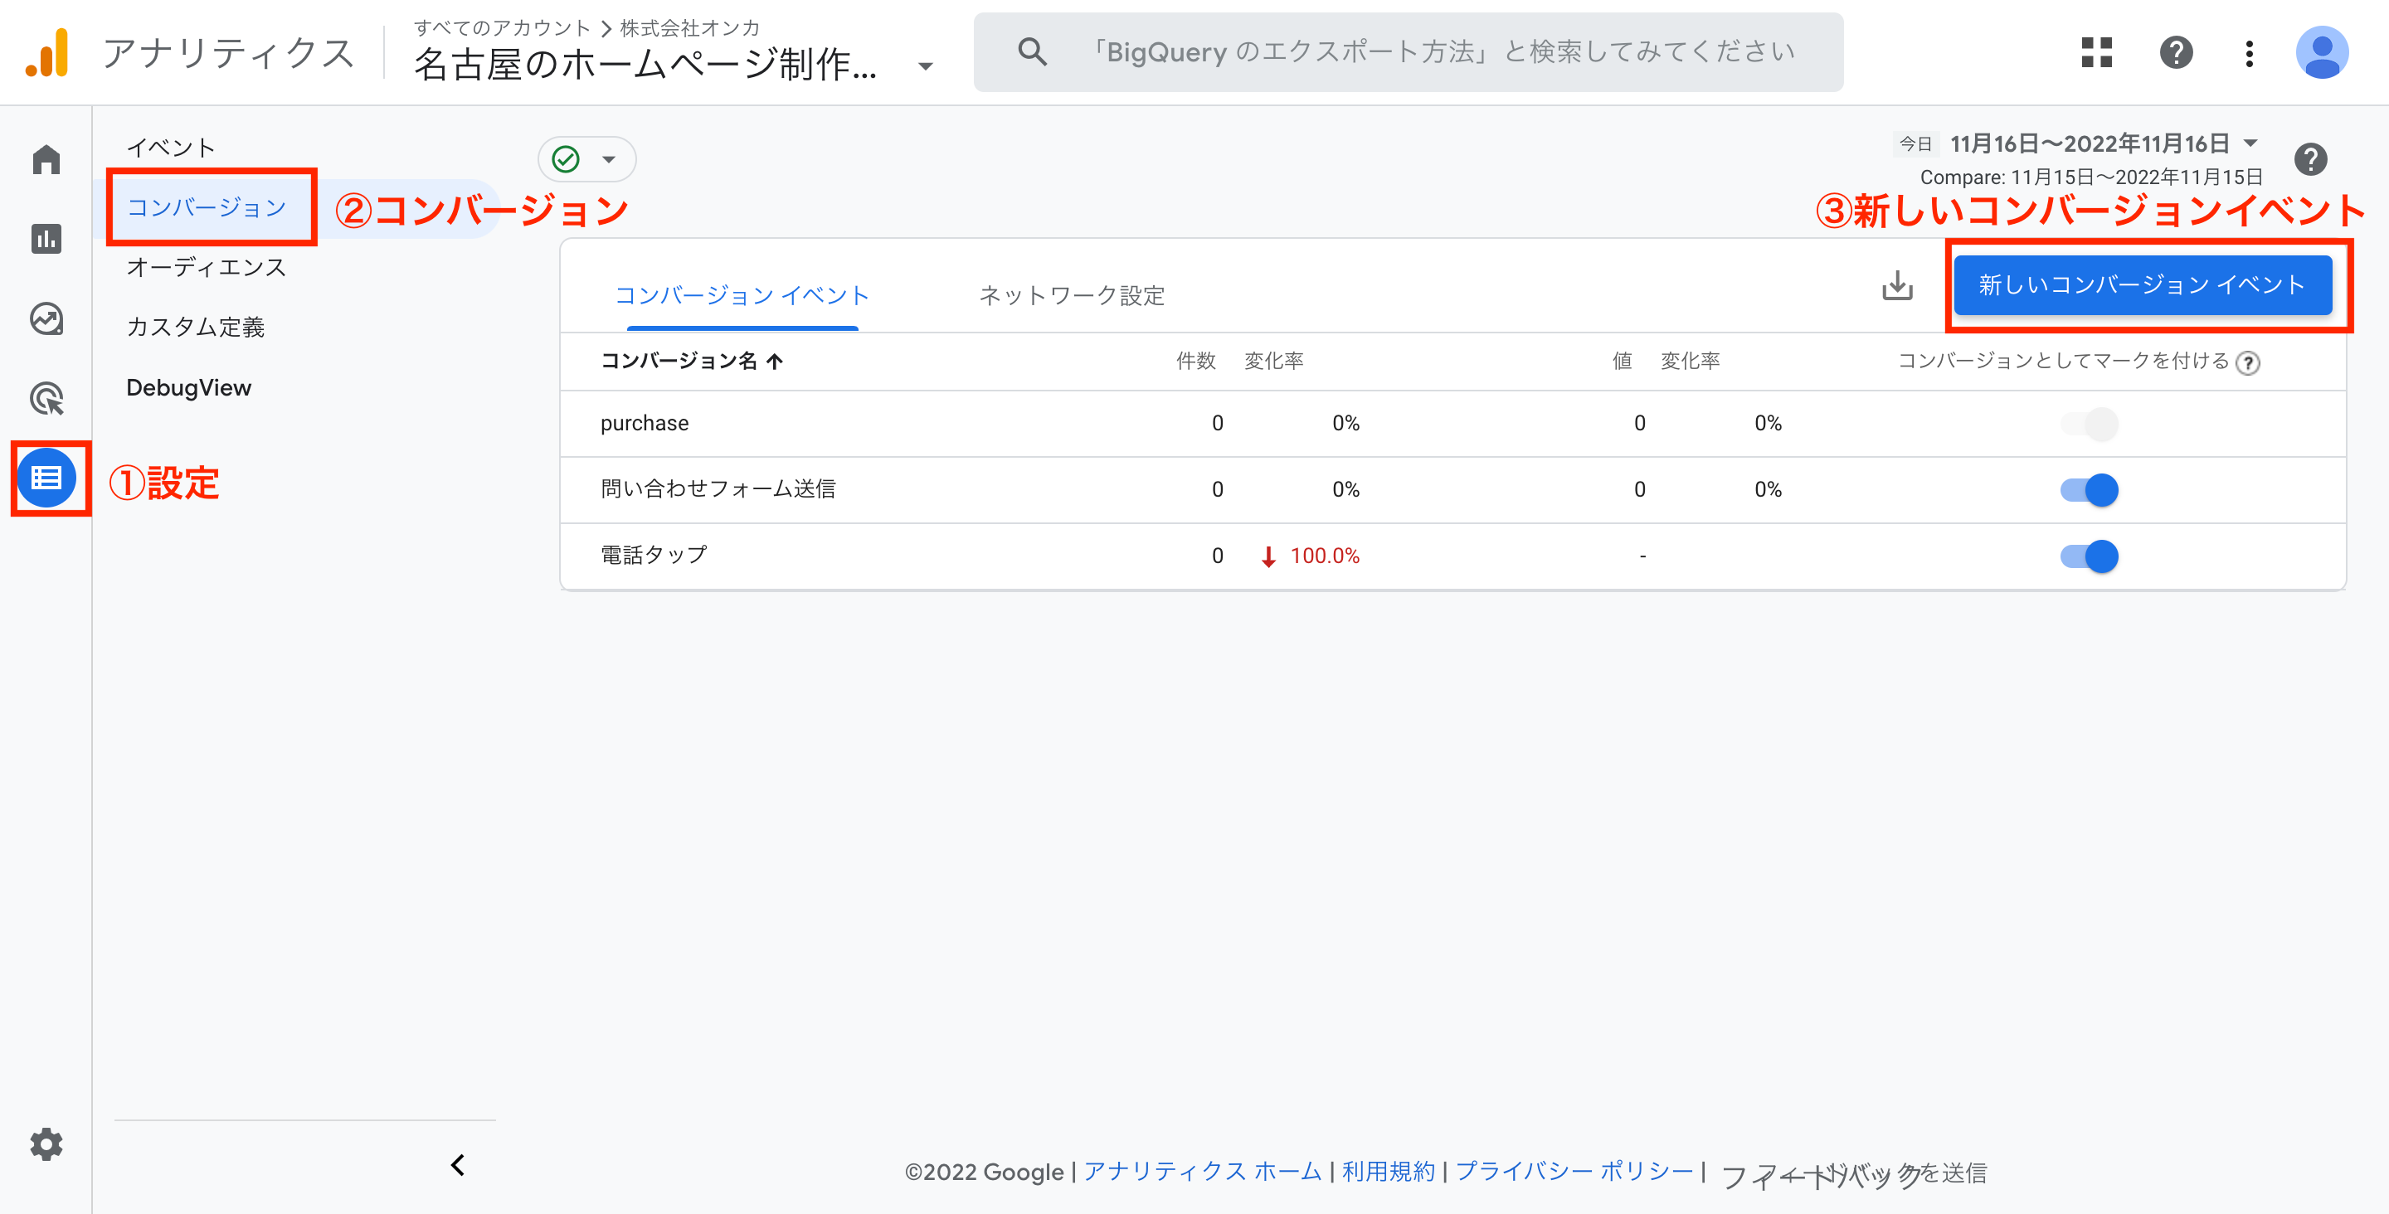Click the Google Analytics logo

pyautogui.click(x=47, y=53)
